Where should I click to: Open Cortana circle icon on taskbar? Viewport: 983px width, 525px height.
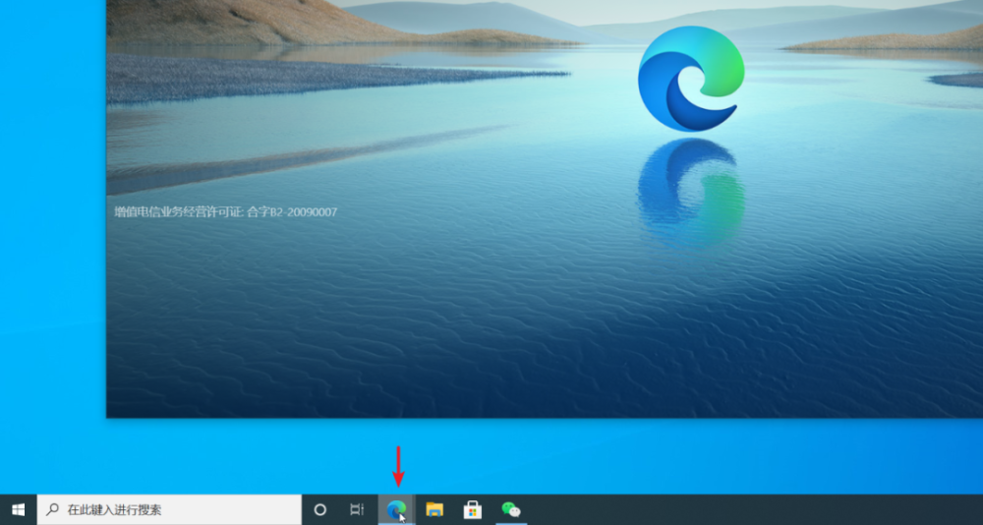[319, 510]
